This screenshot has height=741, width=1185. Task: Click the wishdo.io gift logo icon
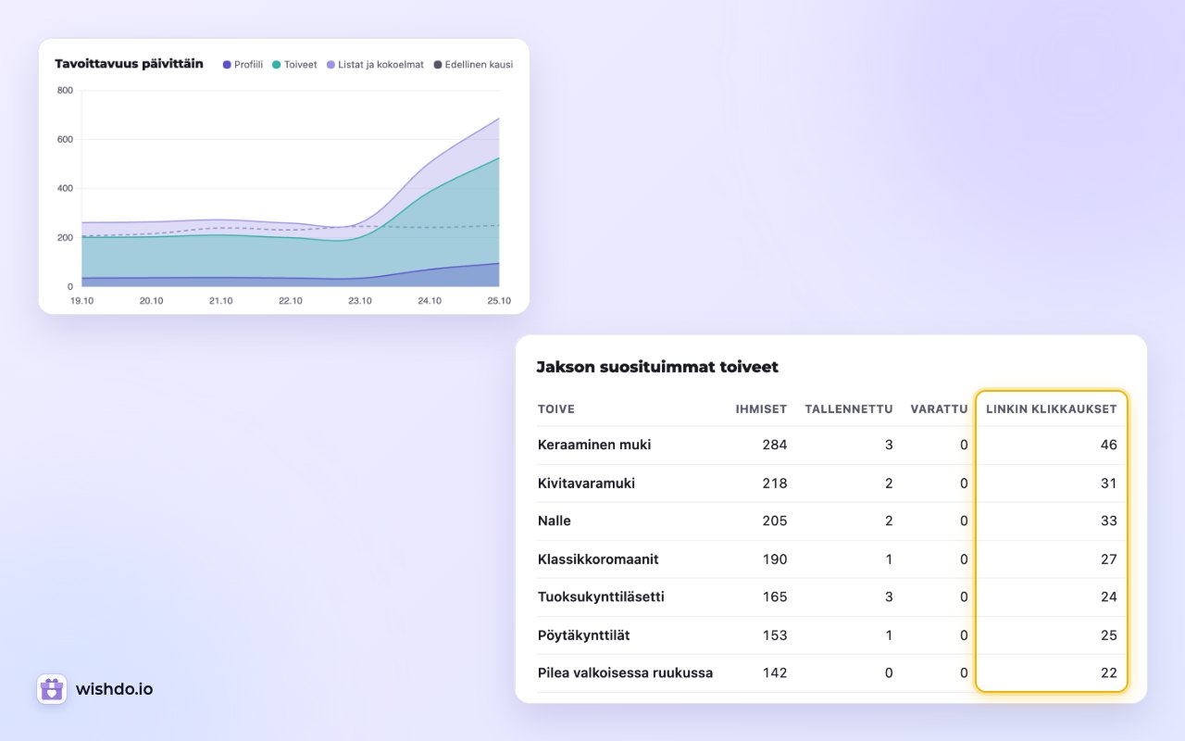tap(52, 689)
